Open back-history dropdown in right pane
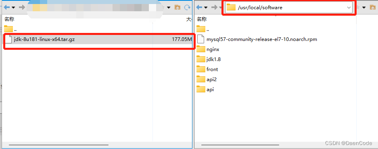The width and height of the screenshot is (378, 149). coord(206,8)
